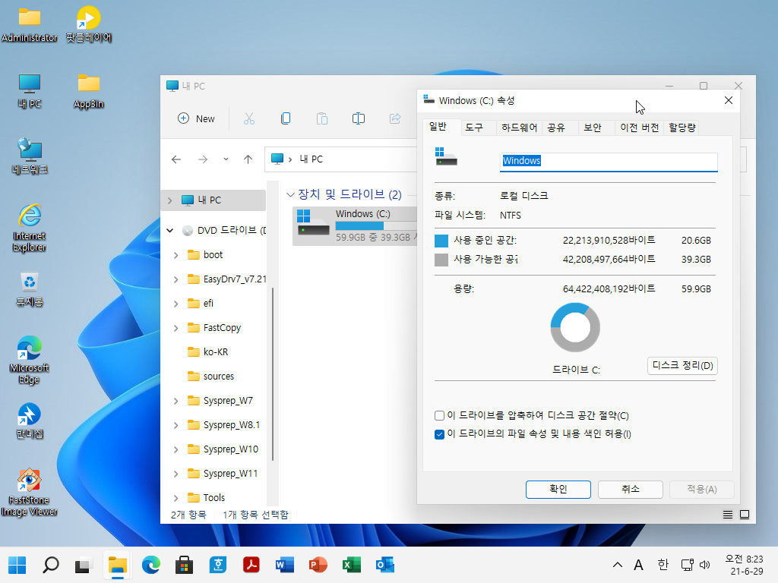Screen dimensions: 778x583
Task: Select the 휴지통 recycle bin icon
Action: [x=30, y=289]
